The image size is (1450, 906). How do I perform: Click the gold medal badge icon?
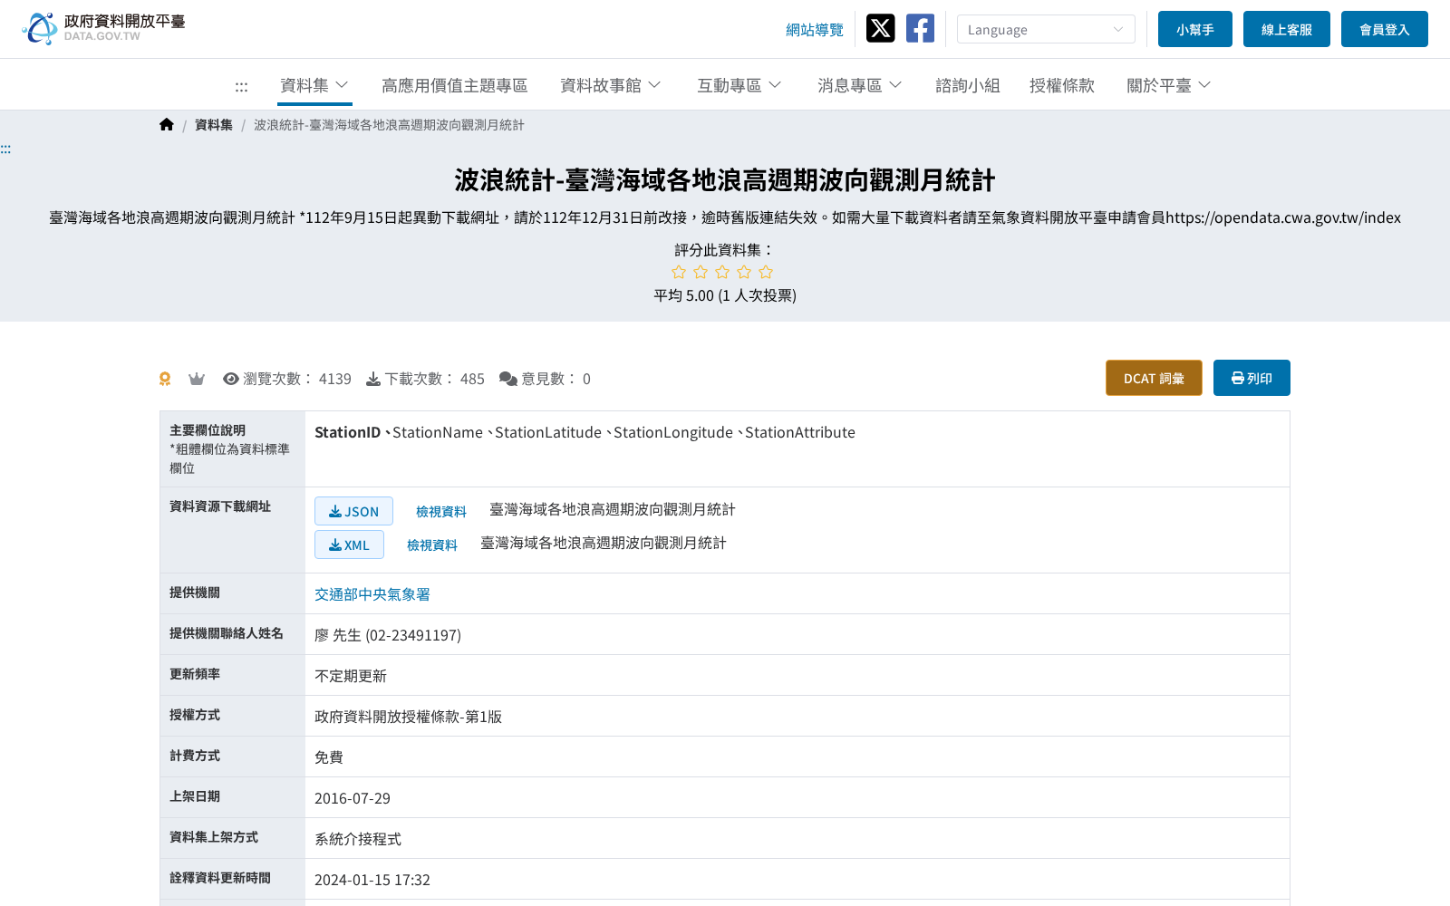(x=165, y=379)
